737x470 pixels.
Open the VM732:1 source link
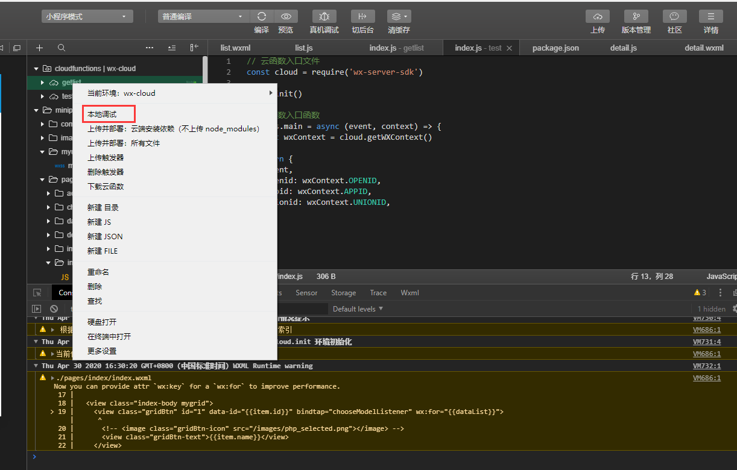point(707,366)
